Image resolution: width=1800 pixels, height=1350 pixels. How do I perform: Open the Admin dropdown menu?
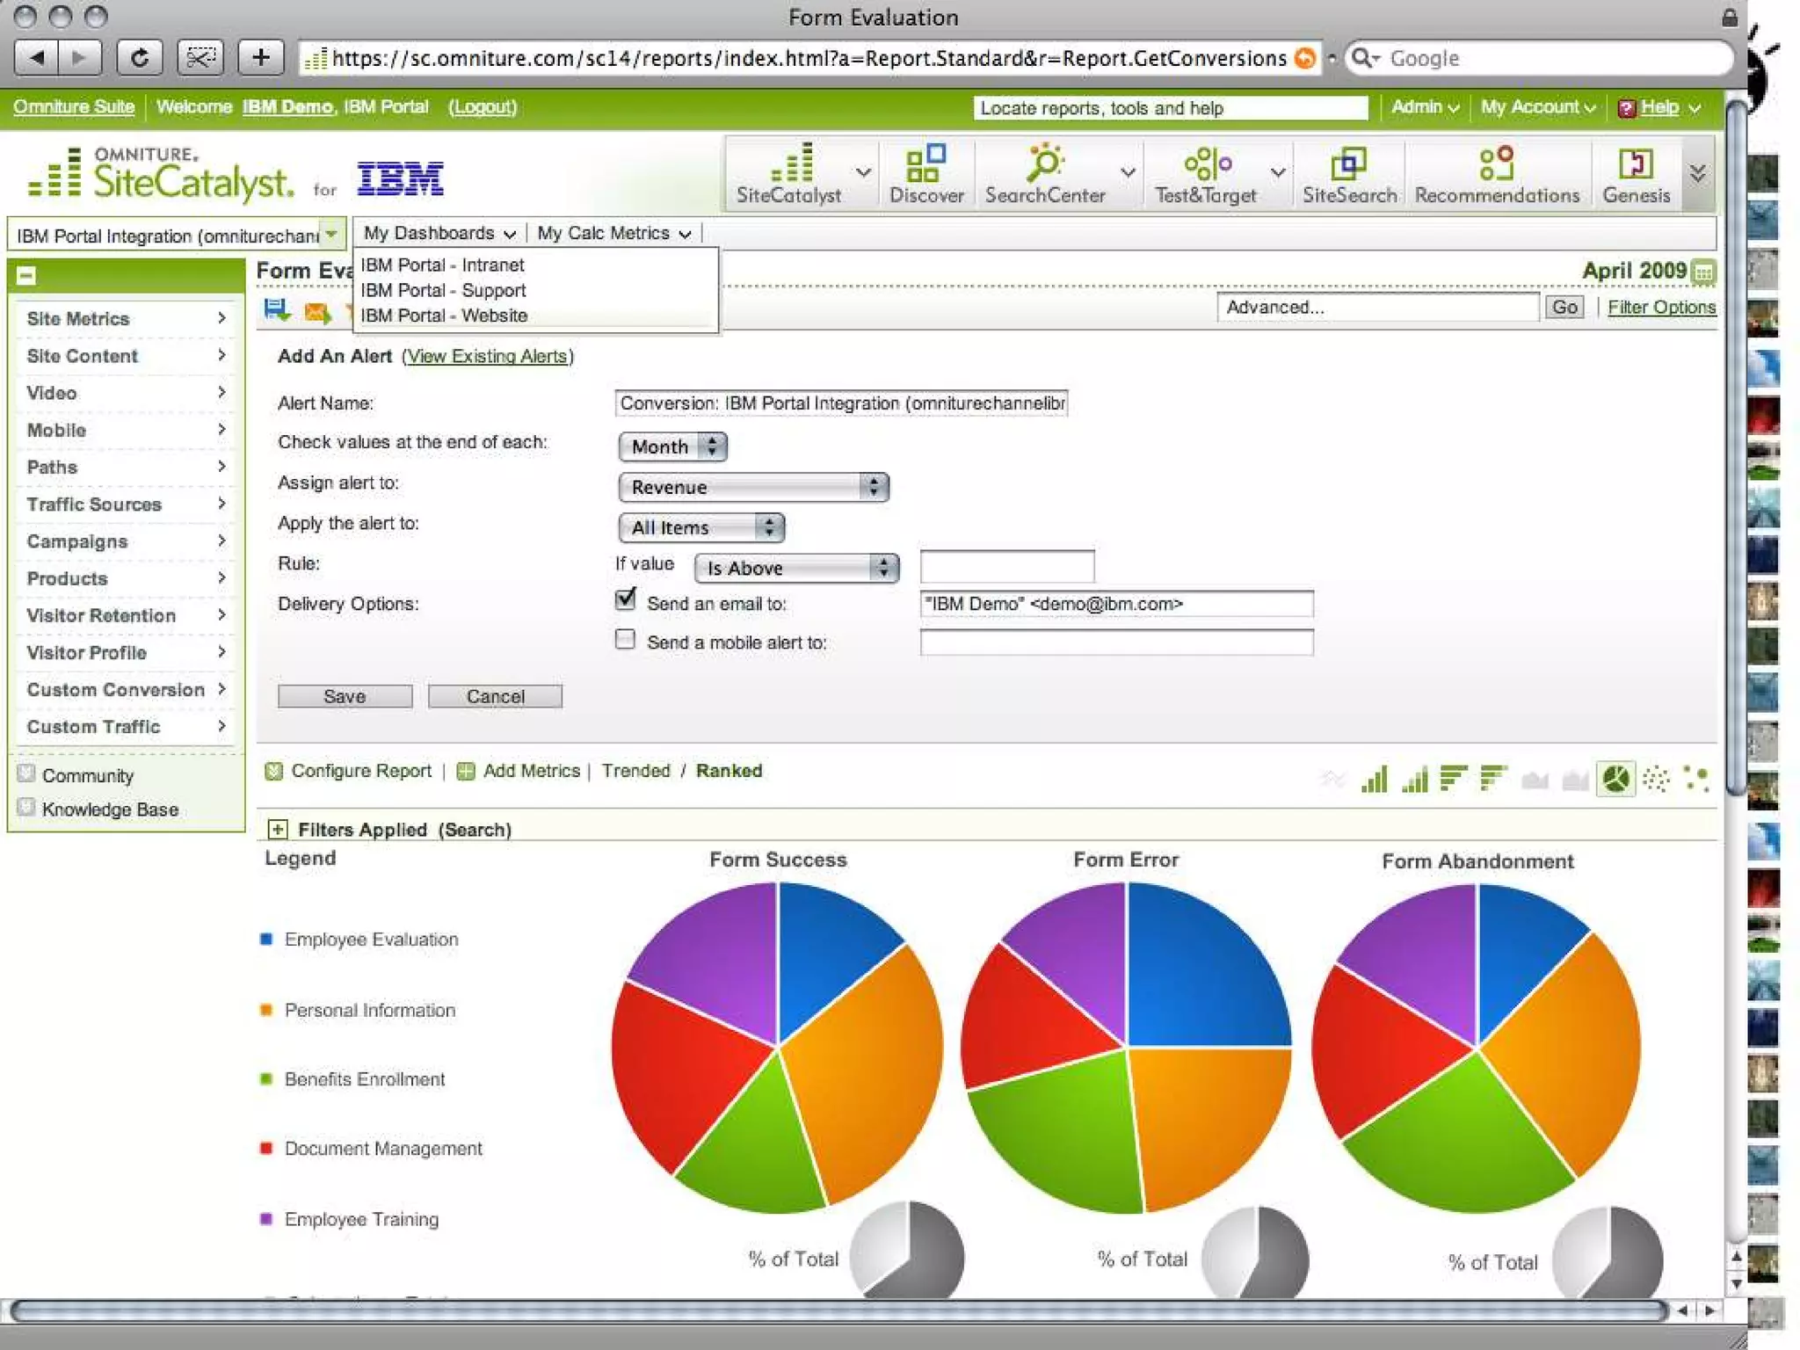1425,107
